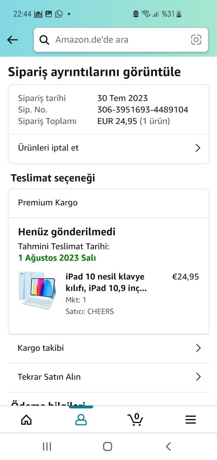Open Kargo takibi chevron arrow
This screenshot has height=460, width=217.
tap(198, 348)
